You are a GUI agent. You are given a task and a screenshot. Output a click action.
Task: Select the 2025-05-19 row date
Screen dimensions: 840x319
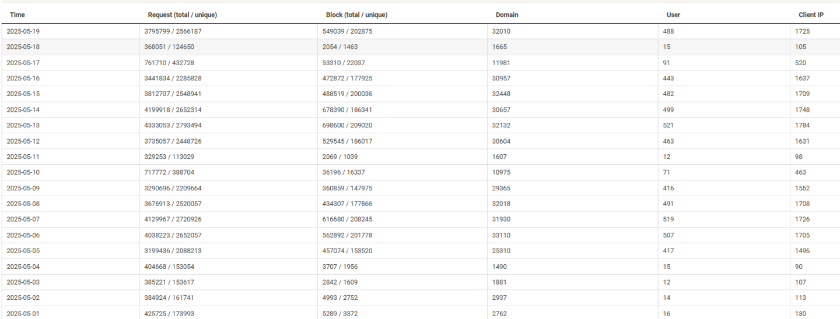(x=23, y=31)
